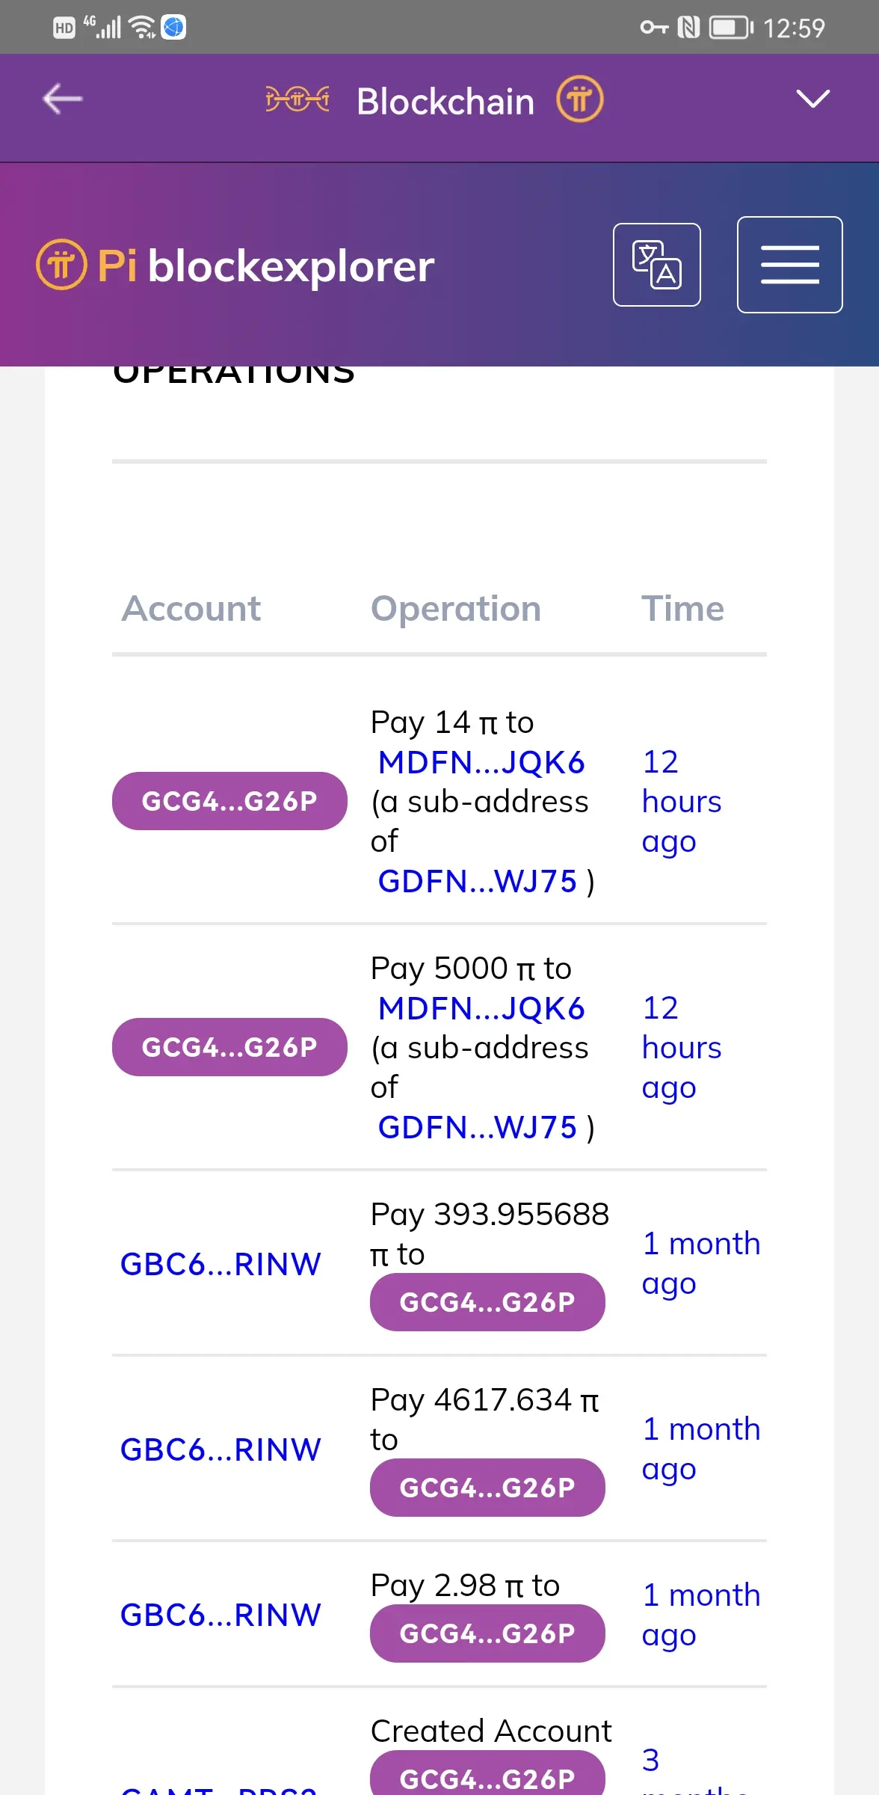Tap the back arrow icon
The image size is (879, 1795).
(63, 99)
